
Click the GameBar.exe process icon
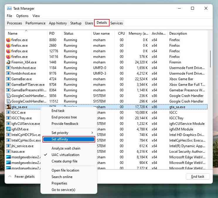tap(8, 79)
